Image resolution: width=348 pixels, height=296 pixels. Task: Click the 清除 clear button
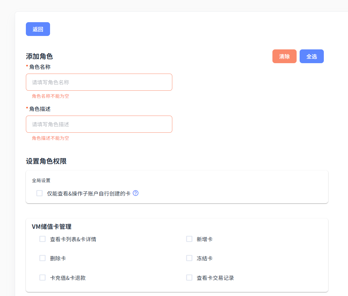coord(284,56)
